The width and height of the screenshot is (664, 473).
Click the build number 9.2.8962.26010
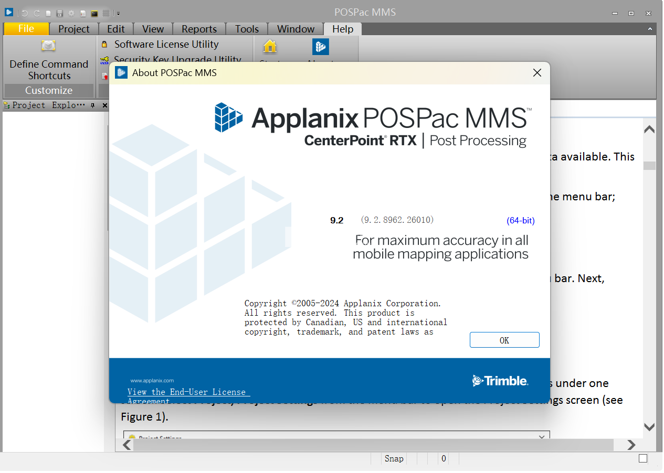[397, 220]
